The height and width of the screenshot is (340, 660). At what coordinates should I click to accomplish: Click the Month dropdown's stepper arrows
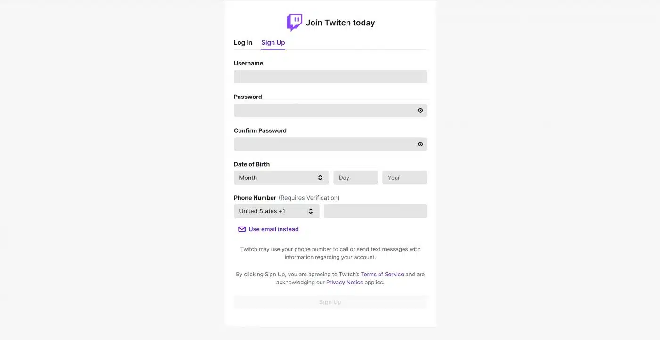[x=321, y=178]
